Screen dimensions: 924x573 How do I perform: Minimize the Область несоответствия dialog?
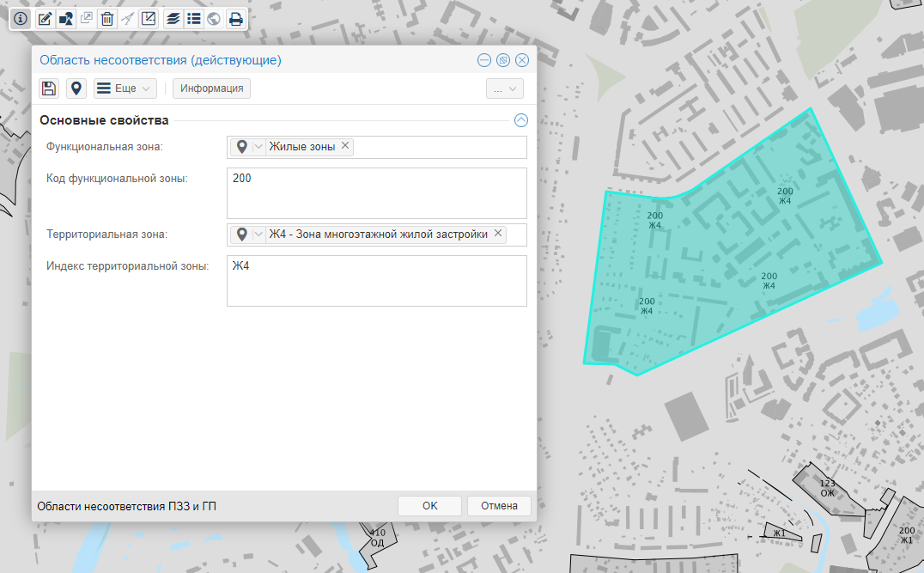(x=483, y=60)
